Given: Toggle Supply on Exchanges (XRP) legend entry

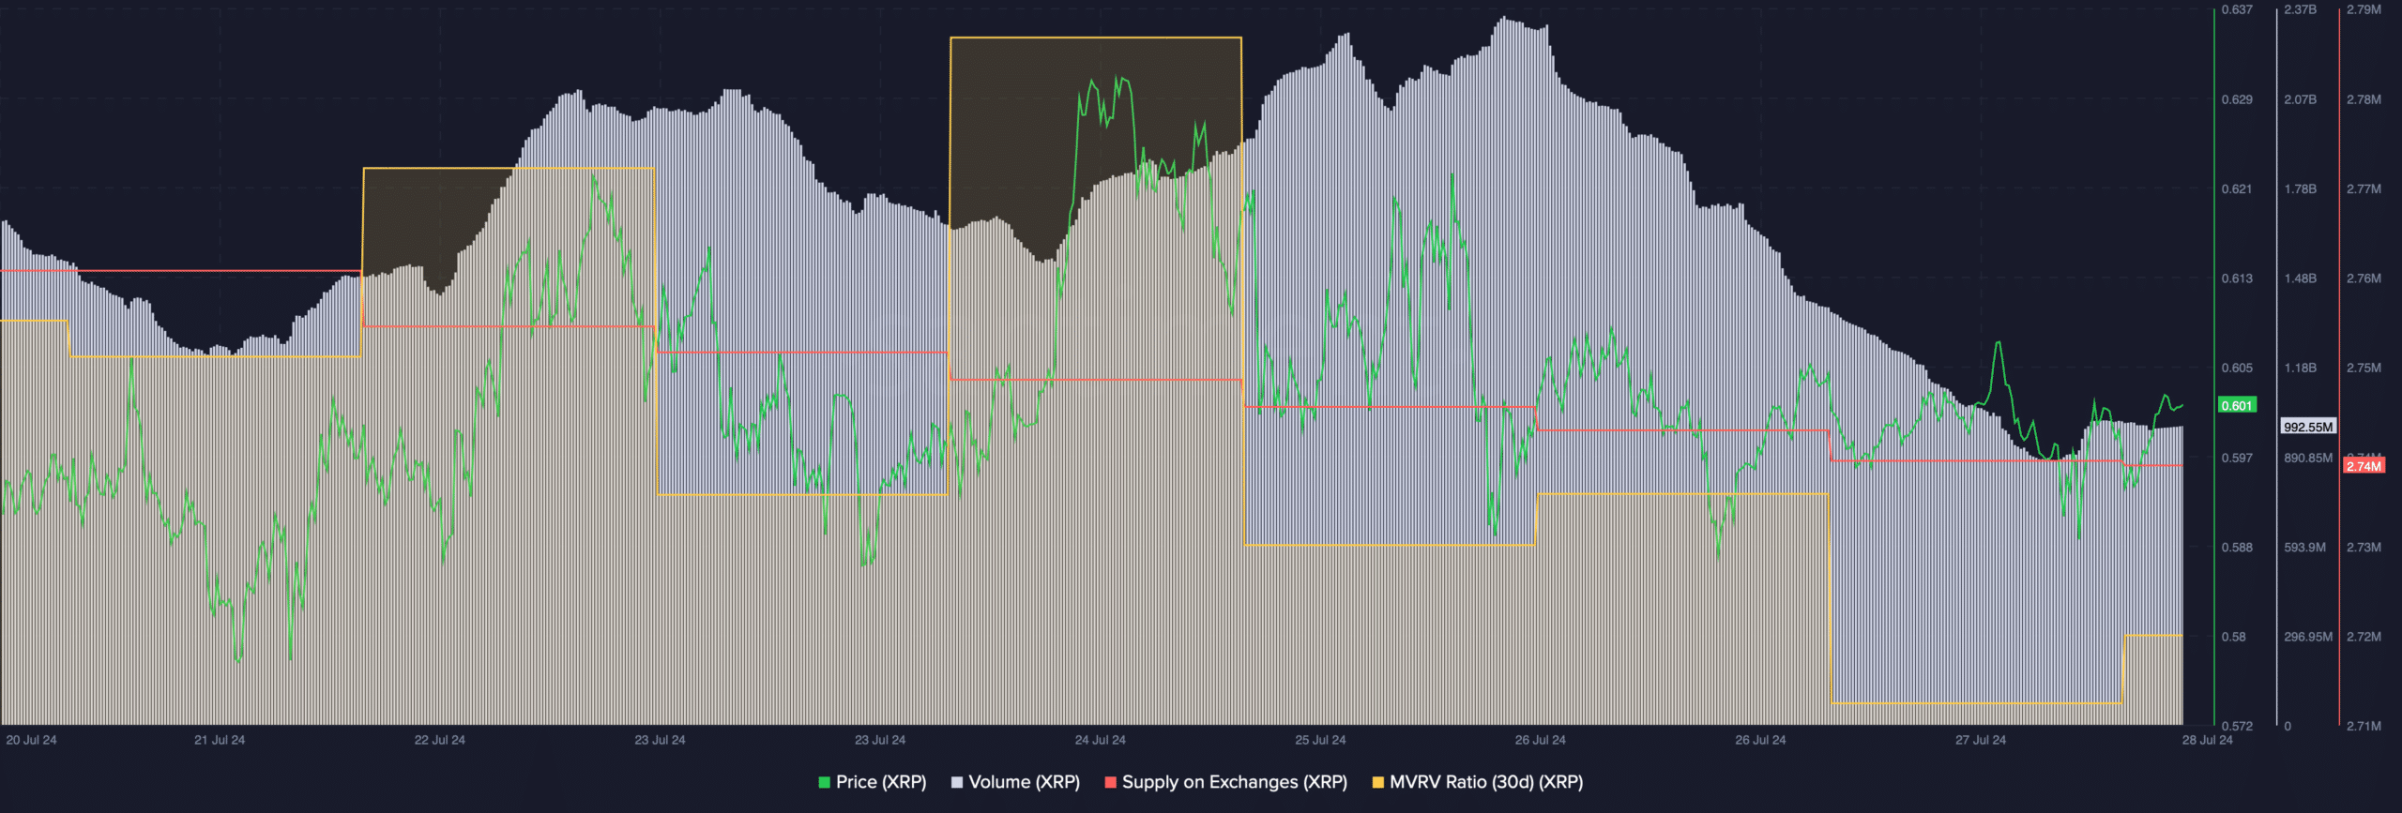Looking at the screenshot, I should click(1225, 782).
